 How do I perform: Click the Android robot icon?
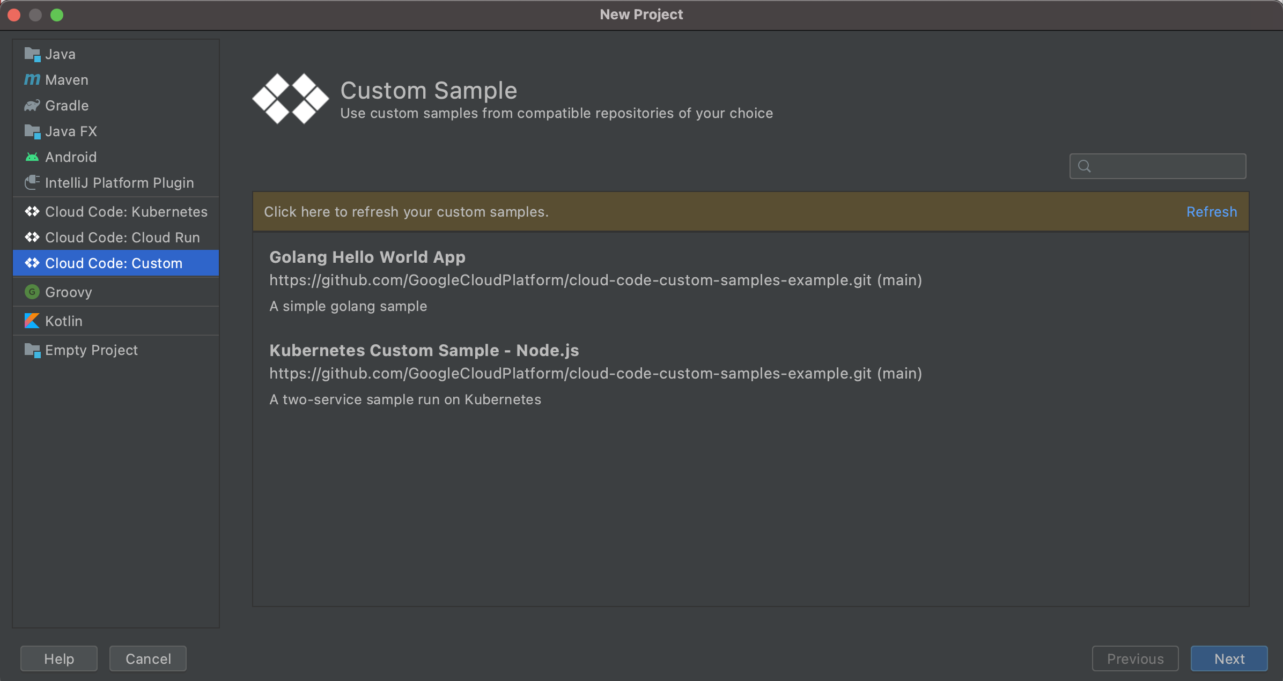click(32, 157)
